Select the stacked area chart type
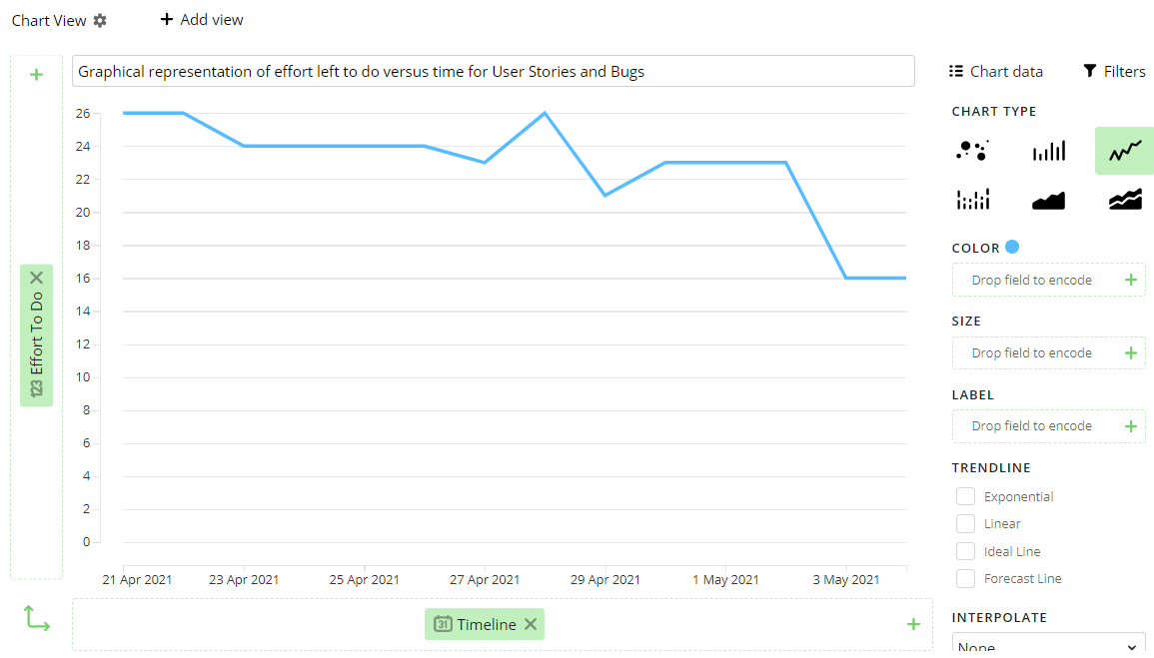1154x658 pixels. click(x=1124, y=199)
